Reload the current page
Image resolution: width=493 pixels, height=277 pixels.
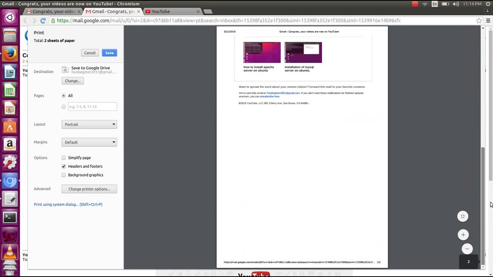pos(43,20)
